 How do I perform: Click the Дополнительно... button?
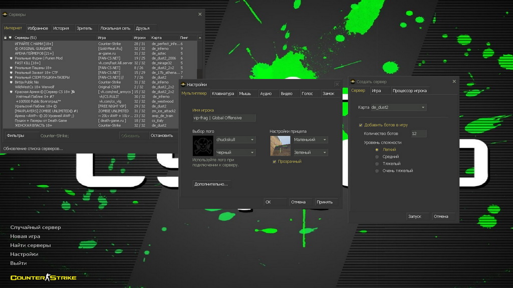click(x=211, y=184)
